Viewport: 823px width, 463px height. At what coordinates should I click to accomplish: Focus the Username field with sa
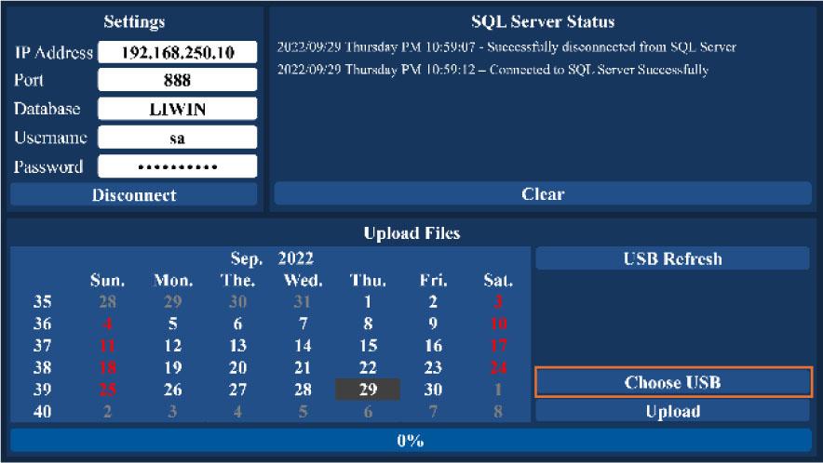point(177,138)
